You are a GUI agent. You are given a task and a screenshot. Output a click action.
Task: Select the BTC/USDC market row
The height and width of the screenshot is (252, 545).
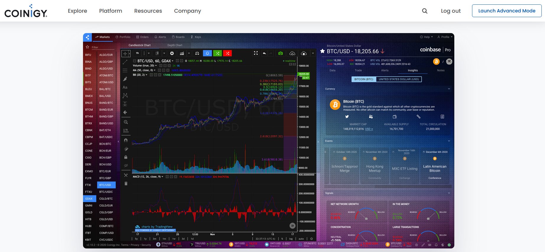106,192
